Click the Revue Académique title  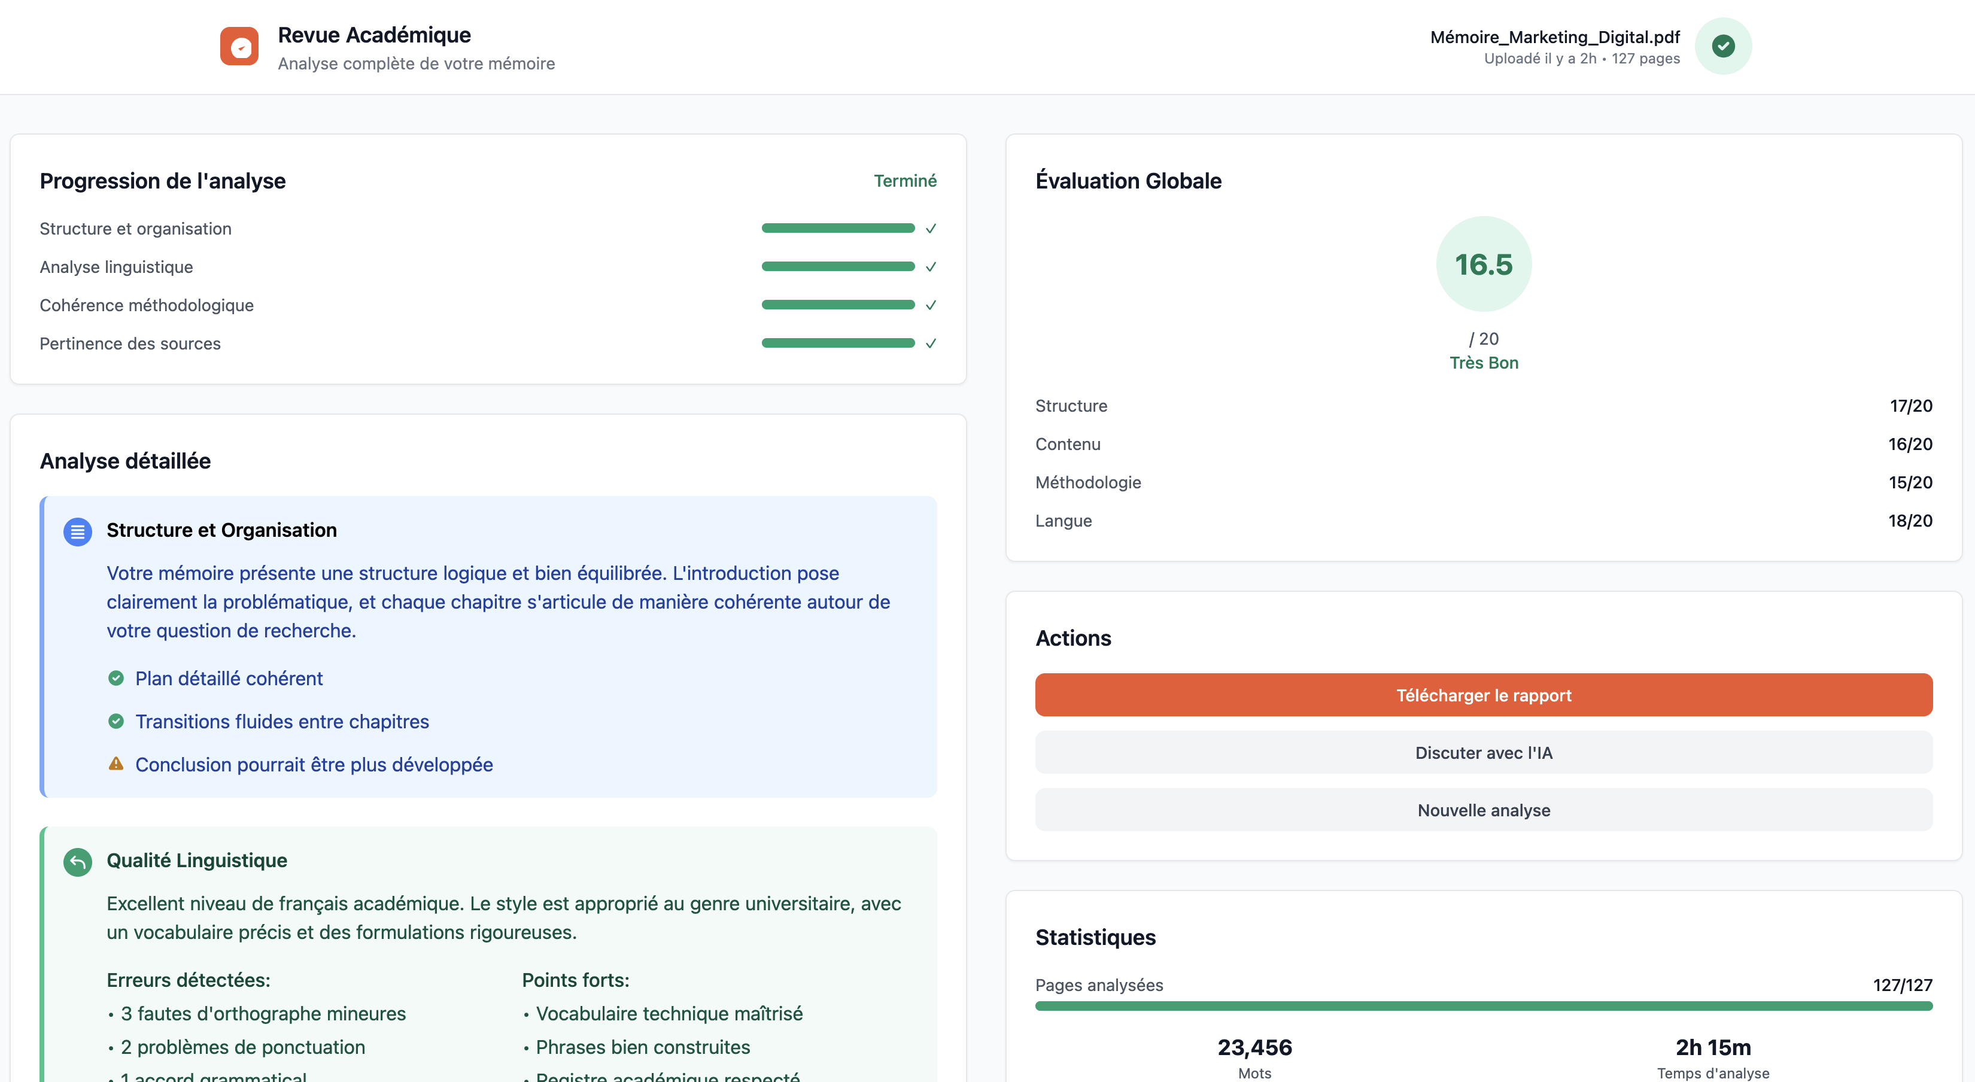coord(374,35)
